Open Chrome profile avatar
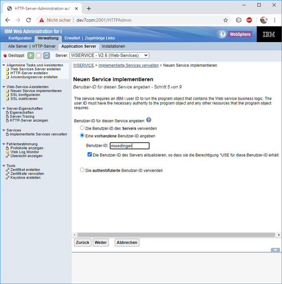 pyautogui.click(x=264, y=20)
